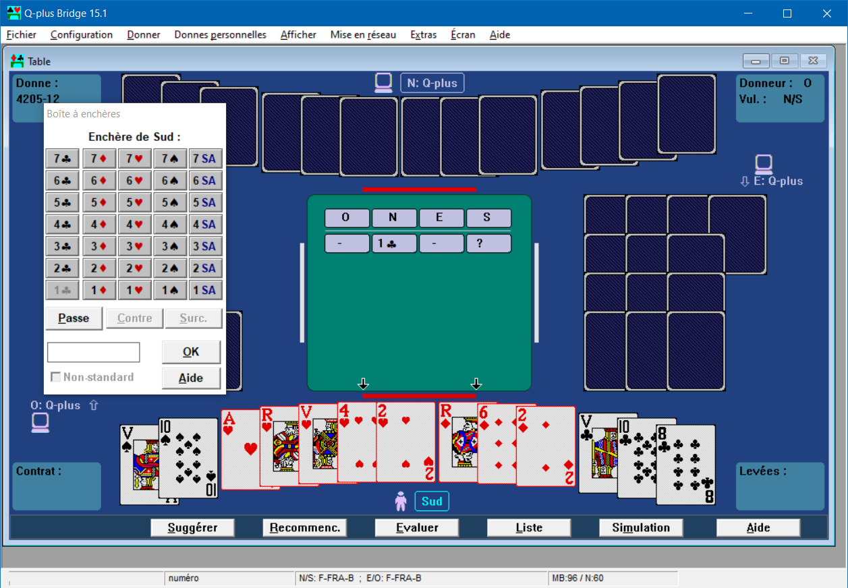Click the N: Q-plus player label
The width and height of the screenshot is (848, 588).
432,84
